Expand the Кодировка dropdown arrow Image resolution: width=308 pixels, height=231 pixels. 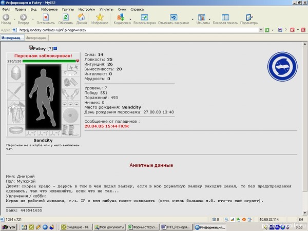130,20
